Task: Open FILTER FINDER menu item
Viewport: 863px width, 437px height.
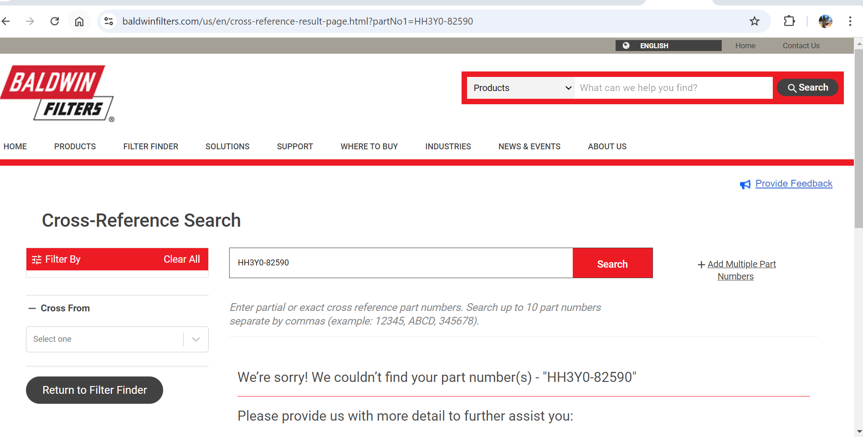Action: [x=151, y=147]
